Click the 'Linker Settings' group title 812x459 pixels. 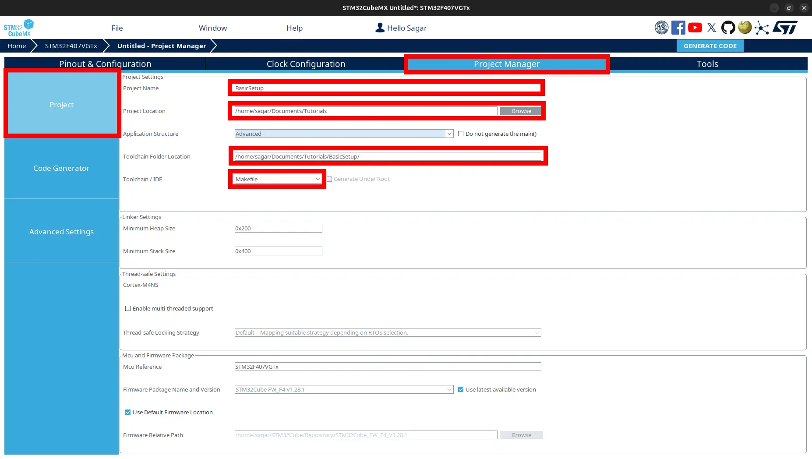pyautogui.click(x=141, y=217)
